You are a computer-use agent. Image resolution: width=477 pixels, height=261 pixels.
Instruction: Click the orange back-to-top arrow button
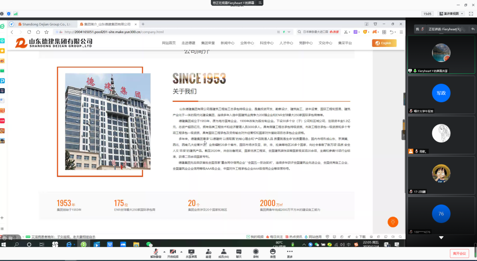pyautogui.click(x=393, y=222)
